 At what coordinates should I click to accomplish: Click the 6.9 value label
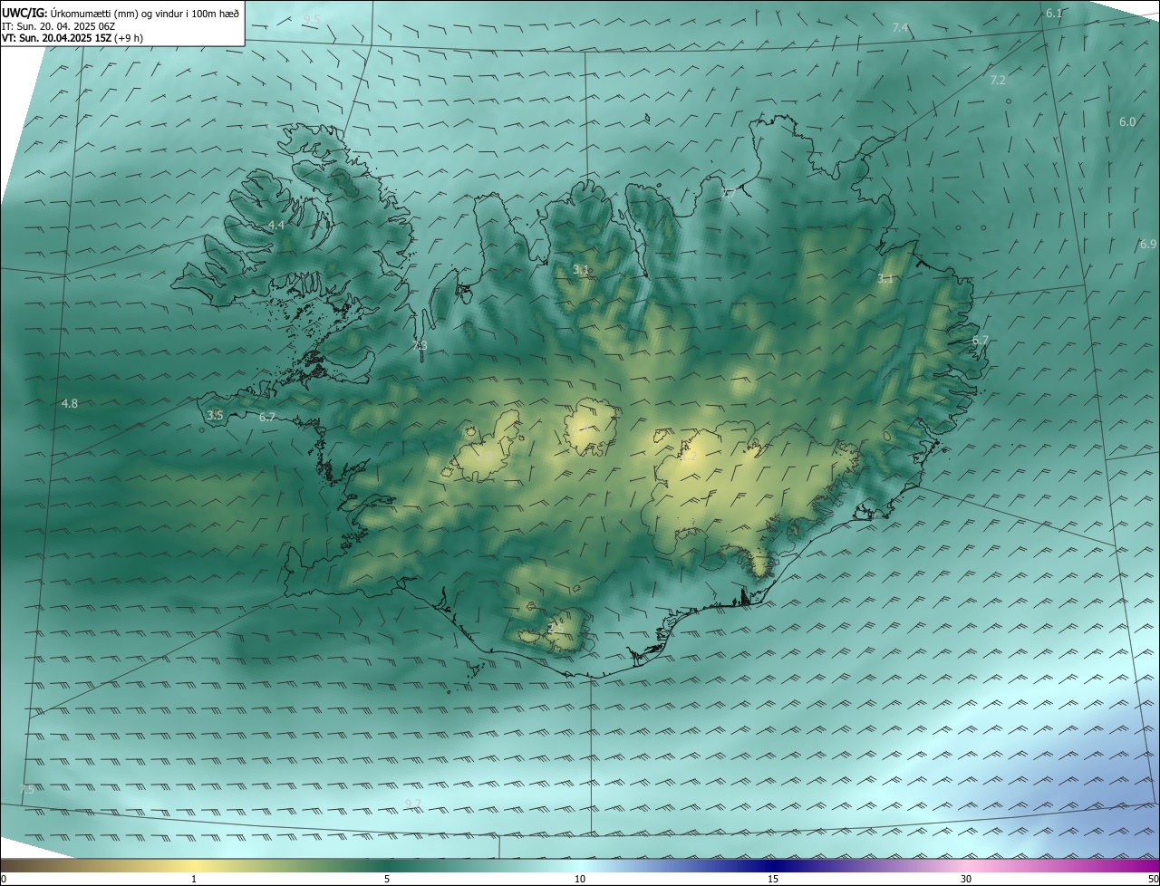(1148, 245)
